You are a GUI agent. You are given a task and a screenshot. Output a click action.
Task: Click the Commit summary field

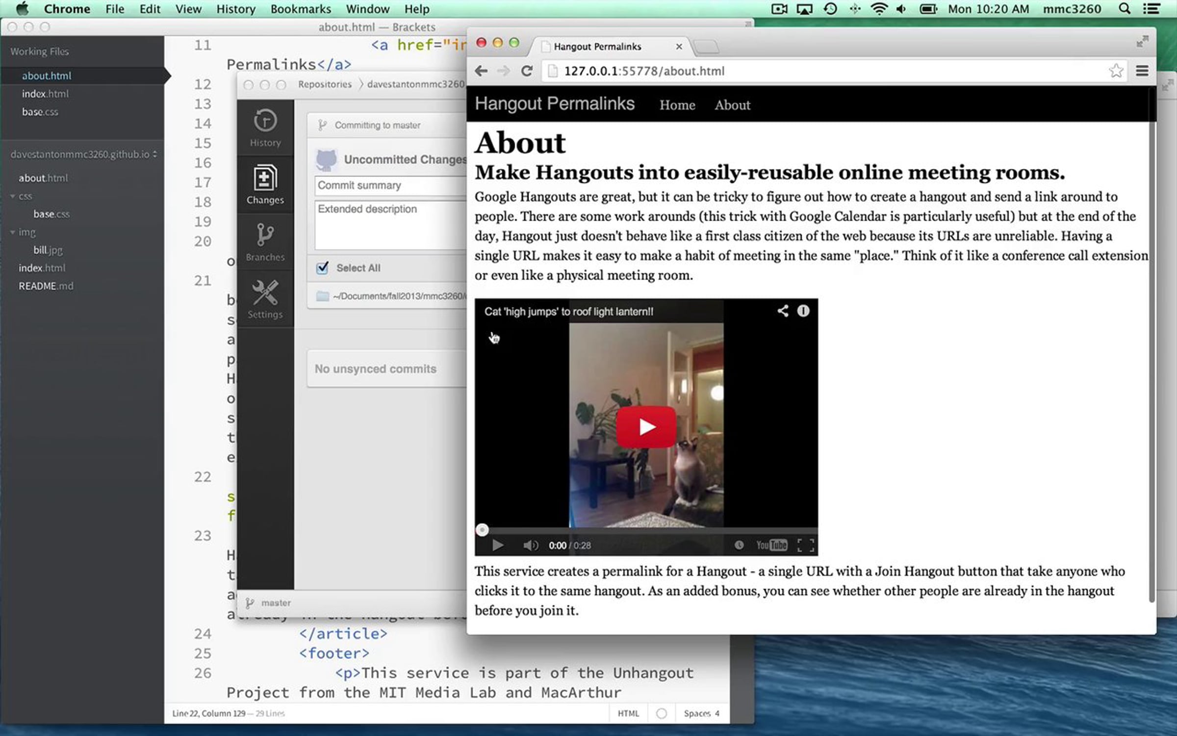(x=390, y=185)
